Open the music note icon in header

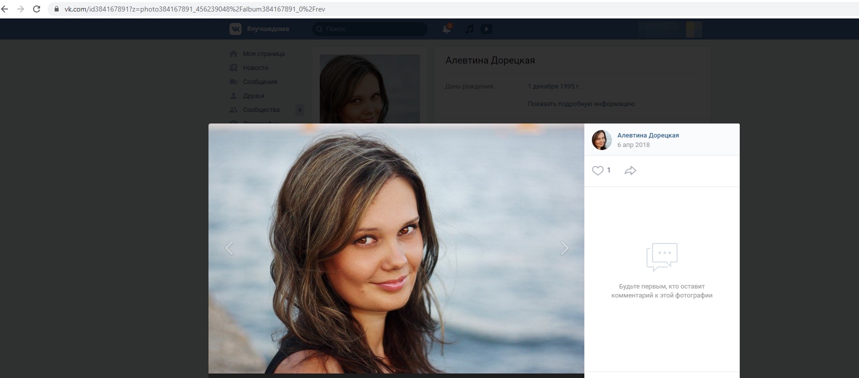click(x=470, y=29)
